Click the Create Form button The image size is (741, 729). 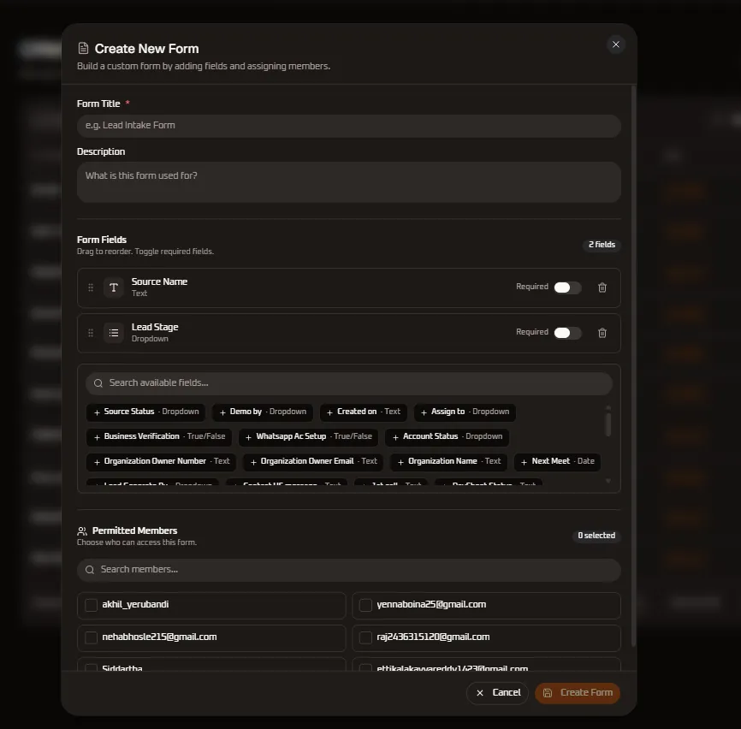click(577, 693)
